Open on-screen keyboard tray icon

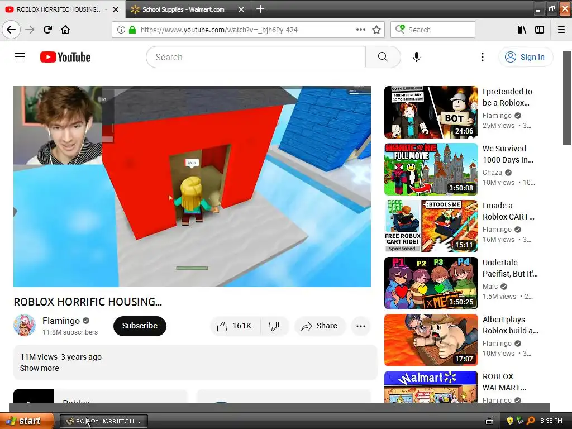(489, 421)
